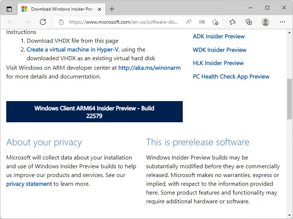293x219 pixels.
Task: View site information via the lock icon
Action: tap(61, 22)
